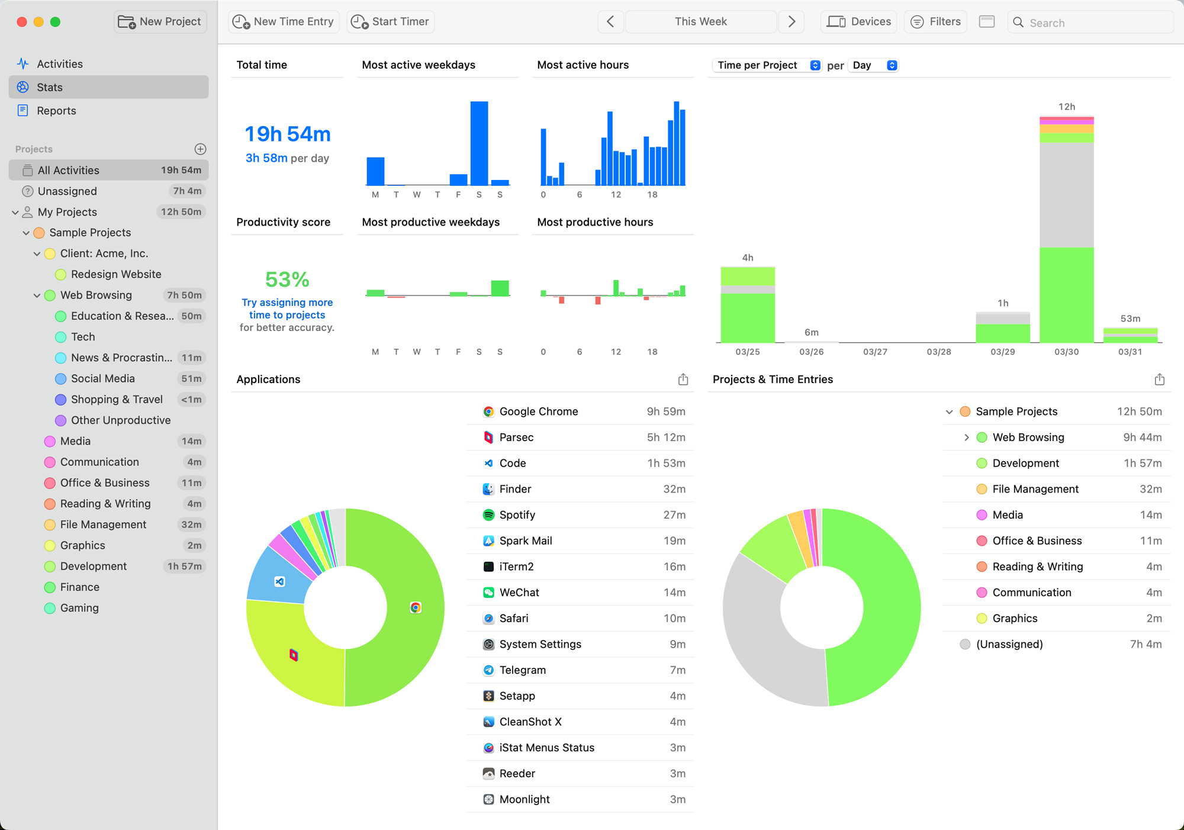This screenshot has width=1184, height=830.
Task: Collapse the Web Browsing sidebar project
Action: click(37, 295)
